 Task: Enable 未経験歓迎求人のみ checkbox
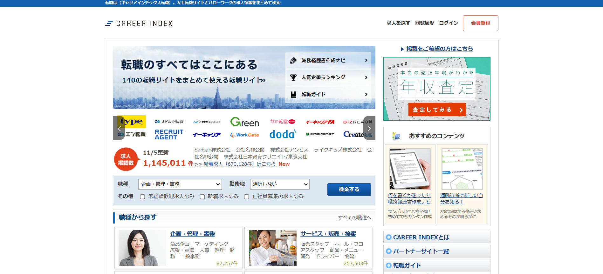(142, 197)
